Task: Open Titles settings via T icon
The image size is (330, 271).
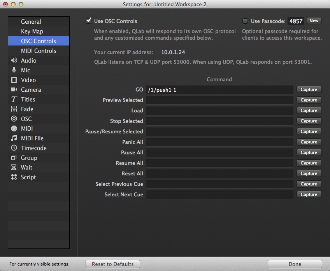Action: [x=14, y=100]
